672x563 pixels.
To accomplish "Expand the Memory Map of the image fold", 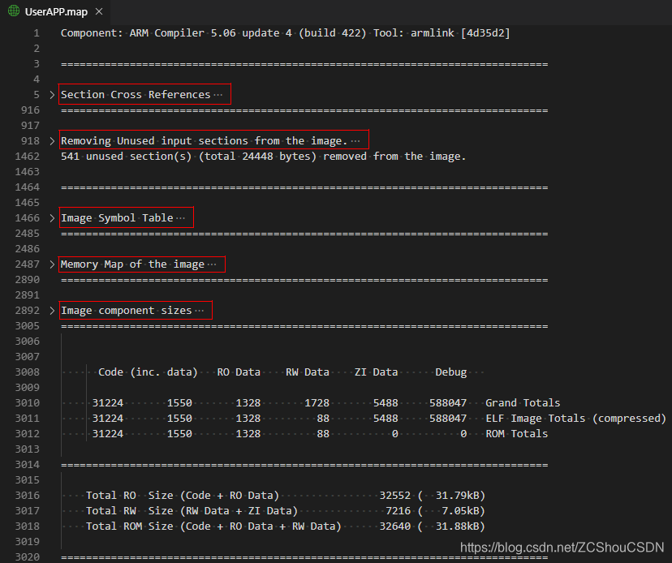I will (x=52, y=264).
